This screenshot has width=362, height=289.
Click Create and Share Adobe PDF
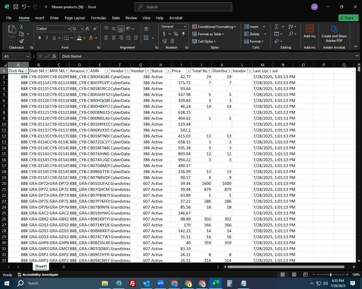334,34
